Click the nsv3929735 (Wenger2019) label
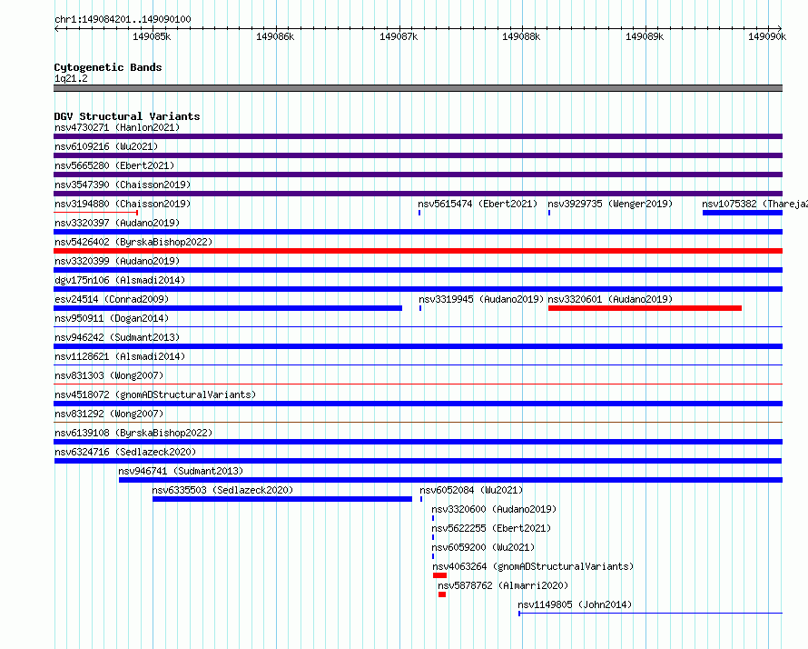This screenshot has height=649, width=808. [610, 204]
